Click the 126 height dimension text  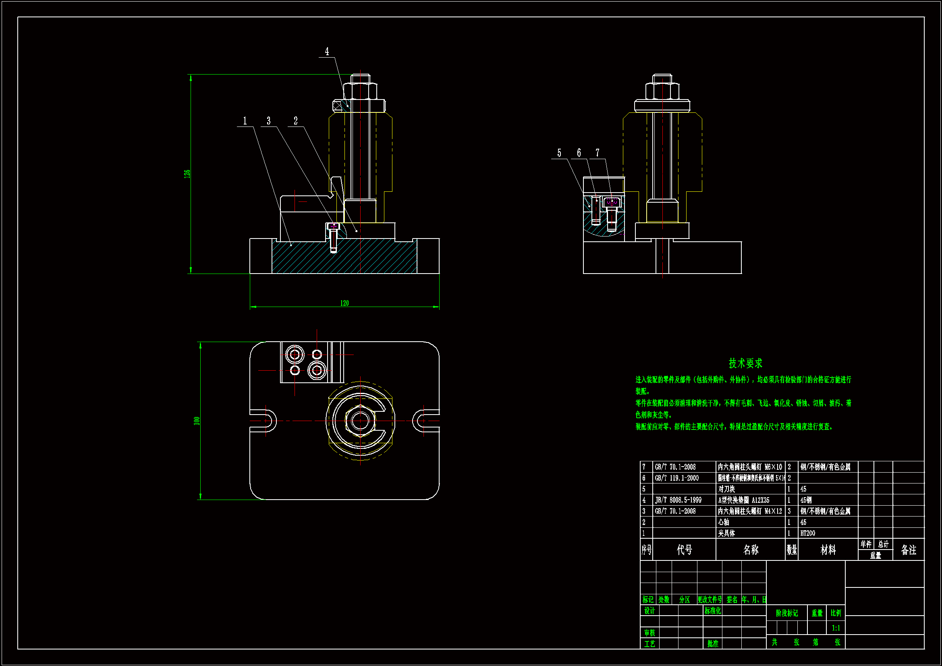tap(187, 174)
